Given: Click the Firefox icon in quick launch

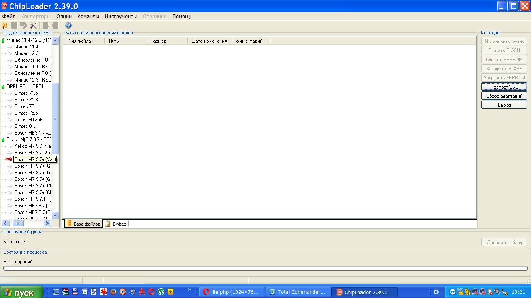Looking at the screenshot, I should (113, 292).
